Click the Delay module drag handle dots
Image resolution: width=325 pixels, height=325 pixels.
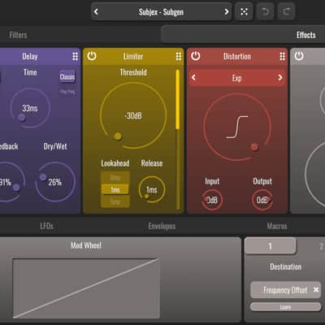click(75, 56)
